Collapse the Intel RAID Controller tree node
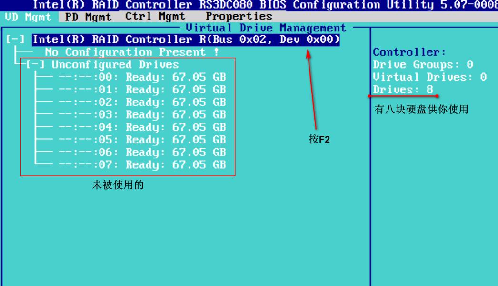This screenshot has width=498, height=286. (x=15, y=40)
